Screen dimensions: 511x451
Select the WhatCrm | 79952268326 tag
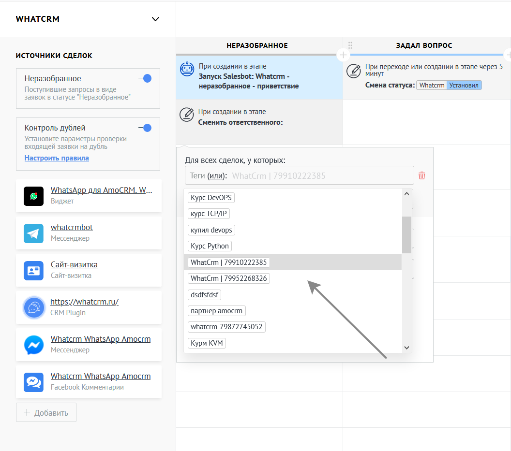(228, 278)
